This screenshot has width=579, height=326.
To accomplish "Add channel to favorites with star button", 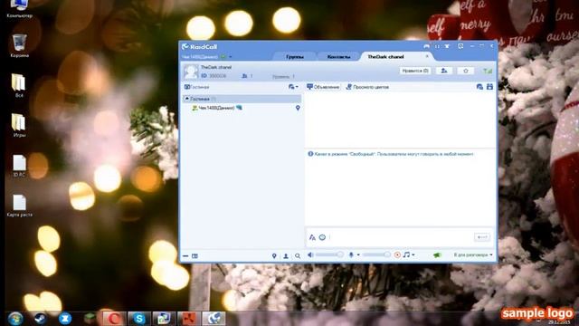I will [466, 71].
